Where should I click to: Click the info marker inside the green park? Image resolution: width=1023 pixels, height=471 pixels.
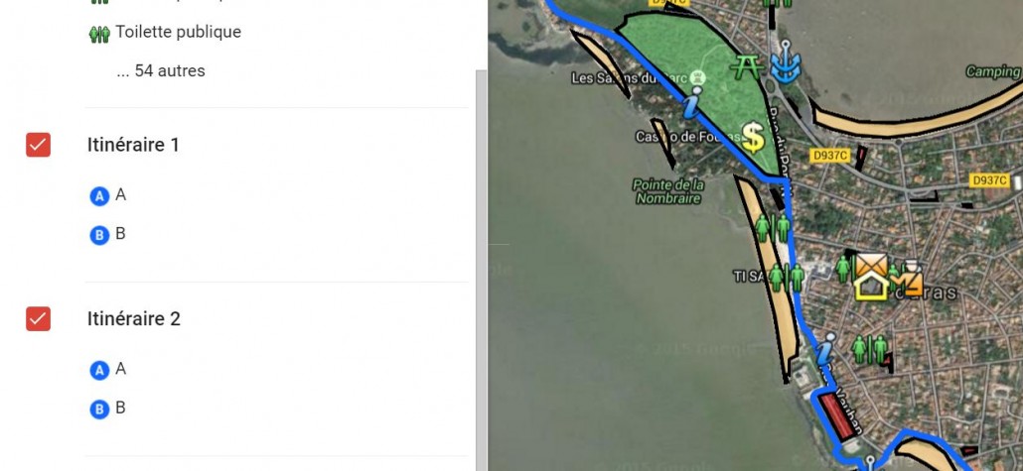point(693,103)
